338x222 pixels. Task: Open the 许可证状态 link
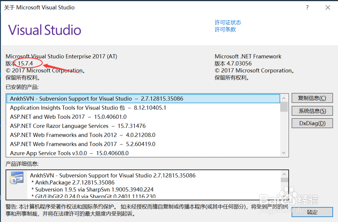pos(227,22)
